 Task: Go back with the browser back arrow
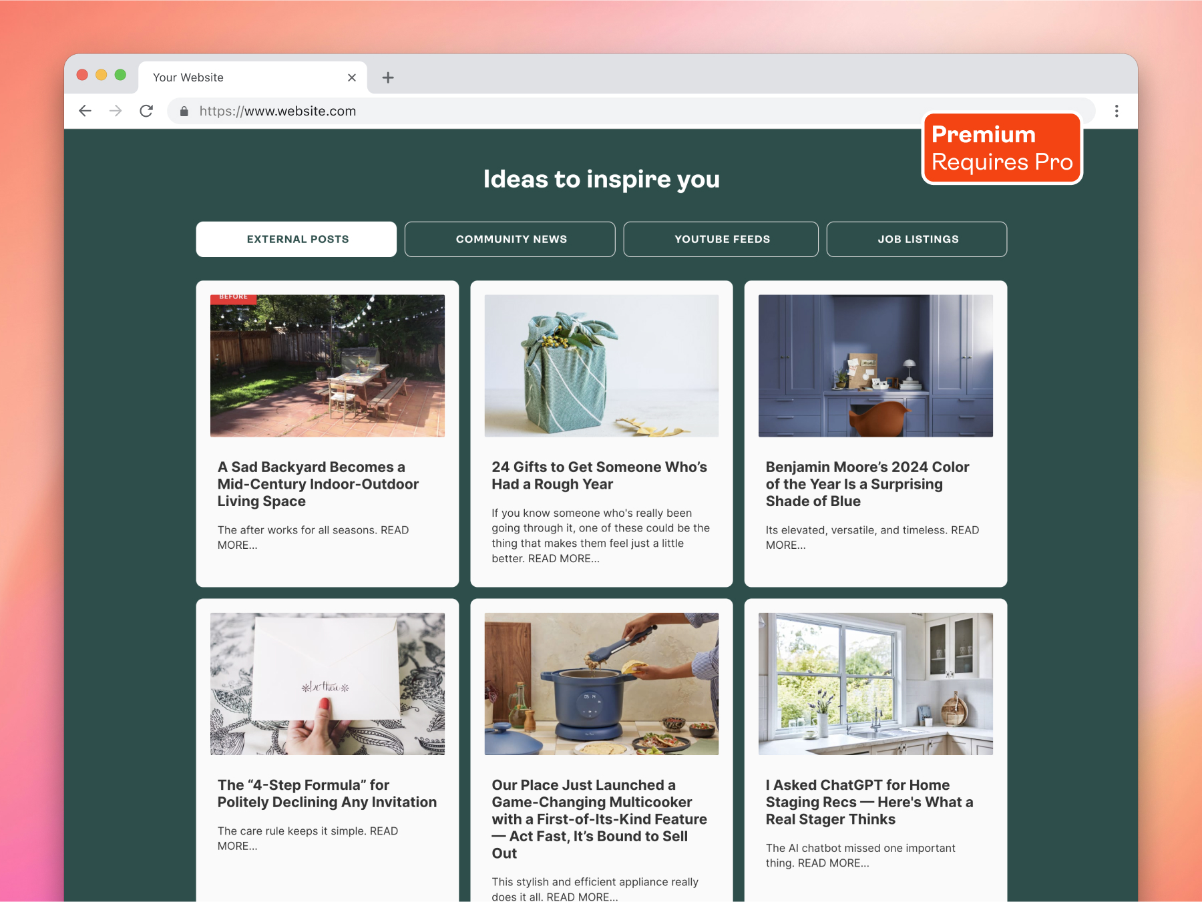click(85, 111)
